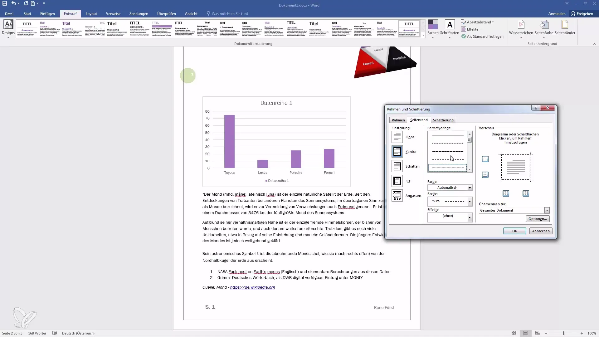Expand the style gallery more arrow
The width and height of the screenshot is (599, 337).
[423, 35]
